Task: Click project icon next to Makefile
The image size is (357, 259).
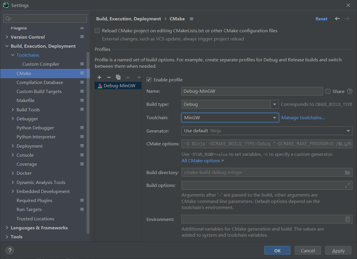Action: (82, 100)
